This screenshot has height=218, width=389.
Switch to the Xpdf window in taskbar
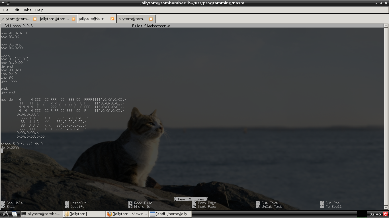(x=170, y=214)
